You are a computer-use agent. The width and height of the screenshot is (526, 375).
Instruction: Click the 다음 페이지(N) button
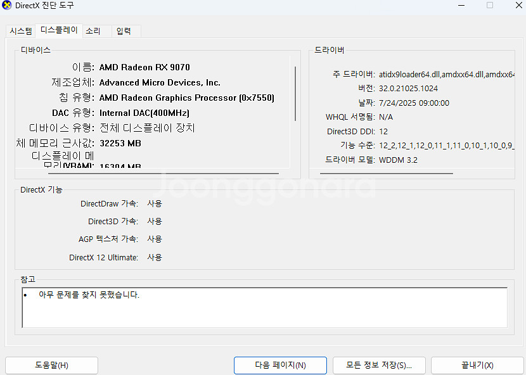tap(280, 365)
